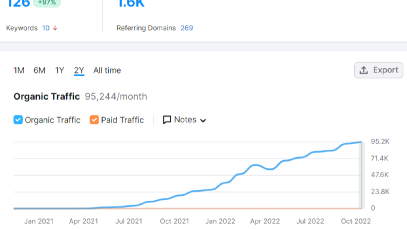Select the 1Y time range tab
407x229 pixels.
click(x=60, y=70)
